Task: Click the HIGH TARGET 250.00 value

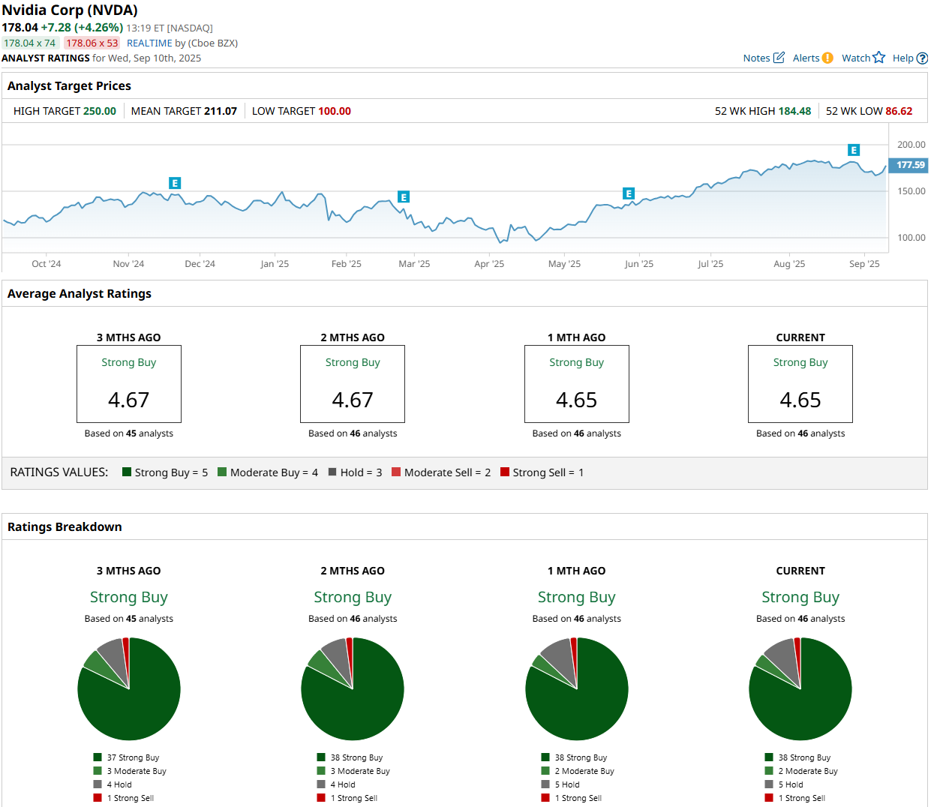Action: click(x=100, y=111)
